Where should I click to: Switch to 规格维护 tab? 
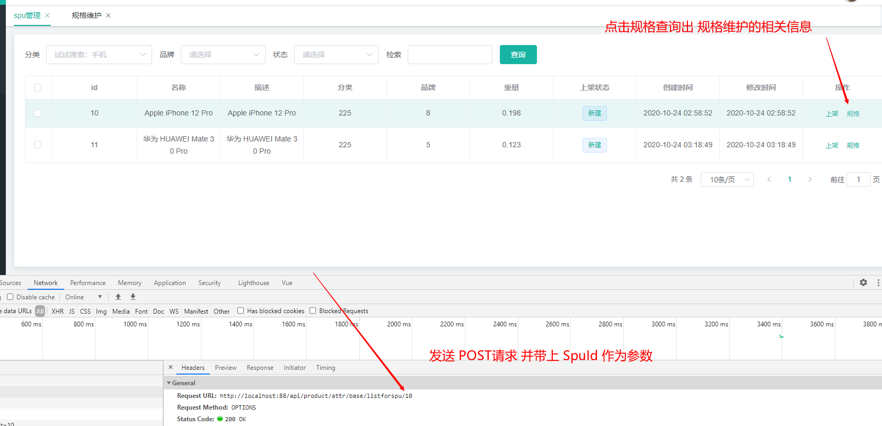tap(86, 15)
